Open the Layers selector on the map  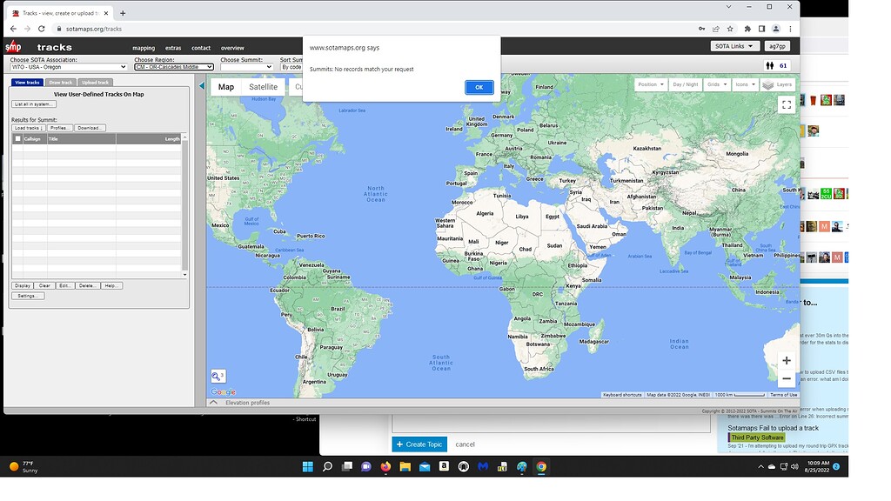[x=775, y=86]
